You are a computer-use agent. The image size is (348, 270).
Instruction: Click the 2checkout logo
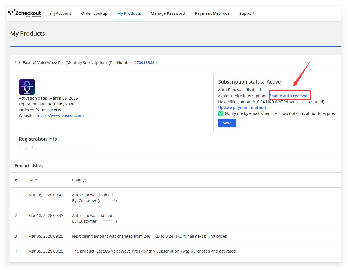(25, 13)
